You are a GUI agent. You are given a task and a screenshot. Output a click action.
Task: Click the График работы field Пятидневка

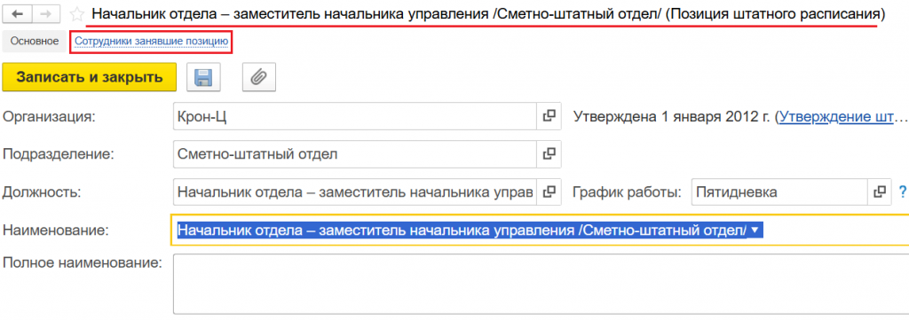(779, 191)
